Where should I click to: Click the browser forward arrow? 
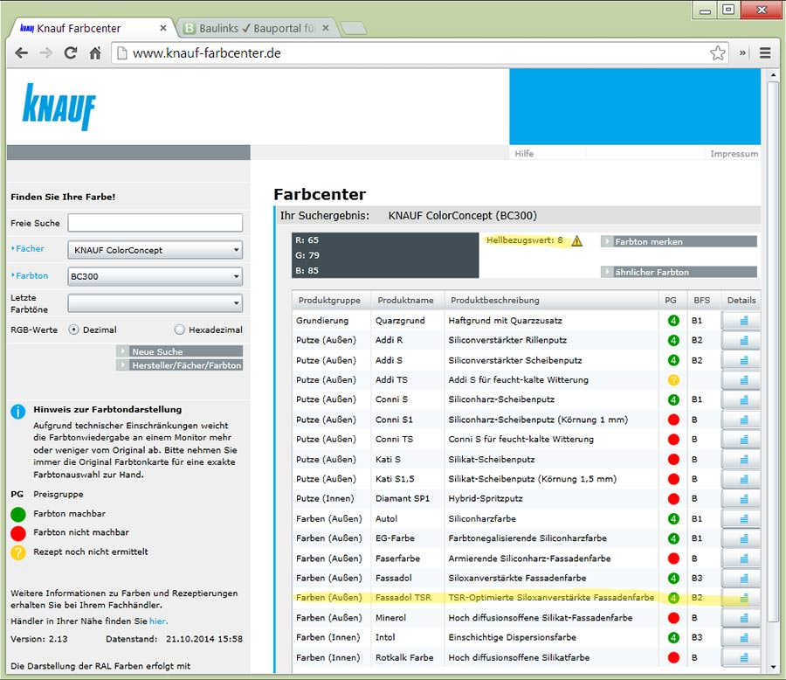tap(45, 52)
